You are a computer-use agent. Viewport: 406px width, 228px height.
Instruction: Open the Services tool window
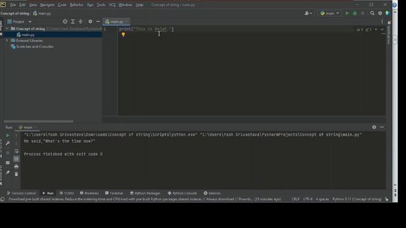(212, 193)
